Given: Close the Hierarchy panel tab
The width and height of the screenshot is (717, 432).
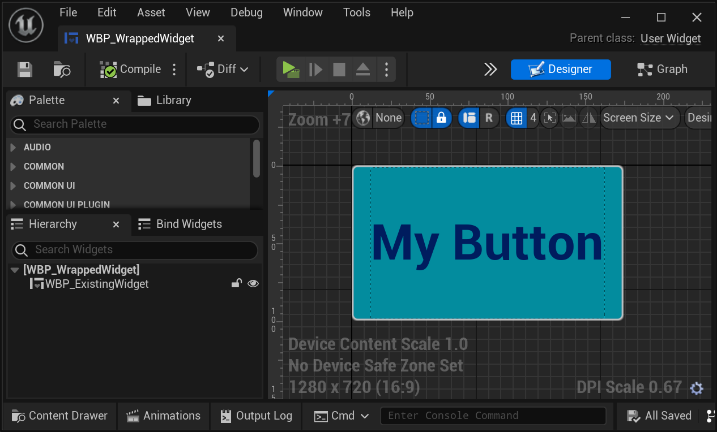Looking at the screenshot, I should (116, 224).
